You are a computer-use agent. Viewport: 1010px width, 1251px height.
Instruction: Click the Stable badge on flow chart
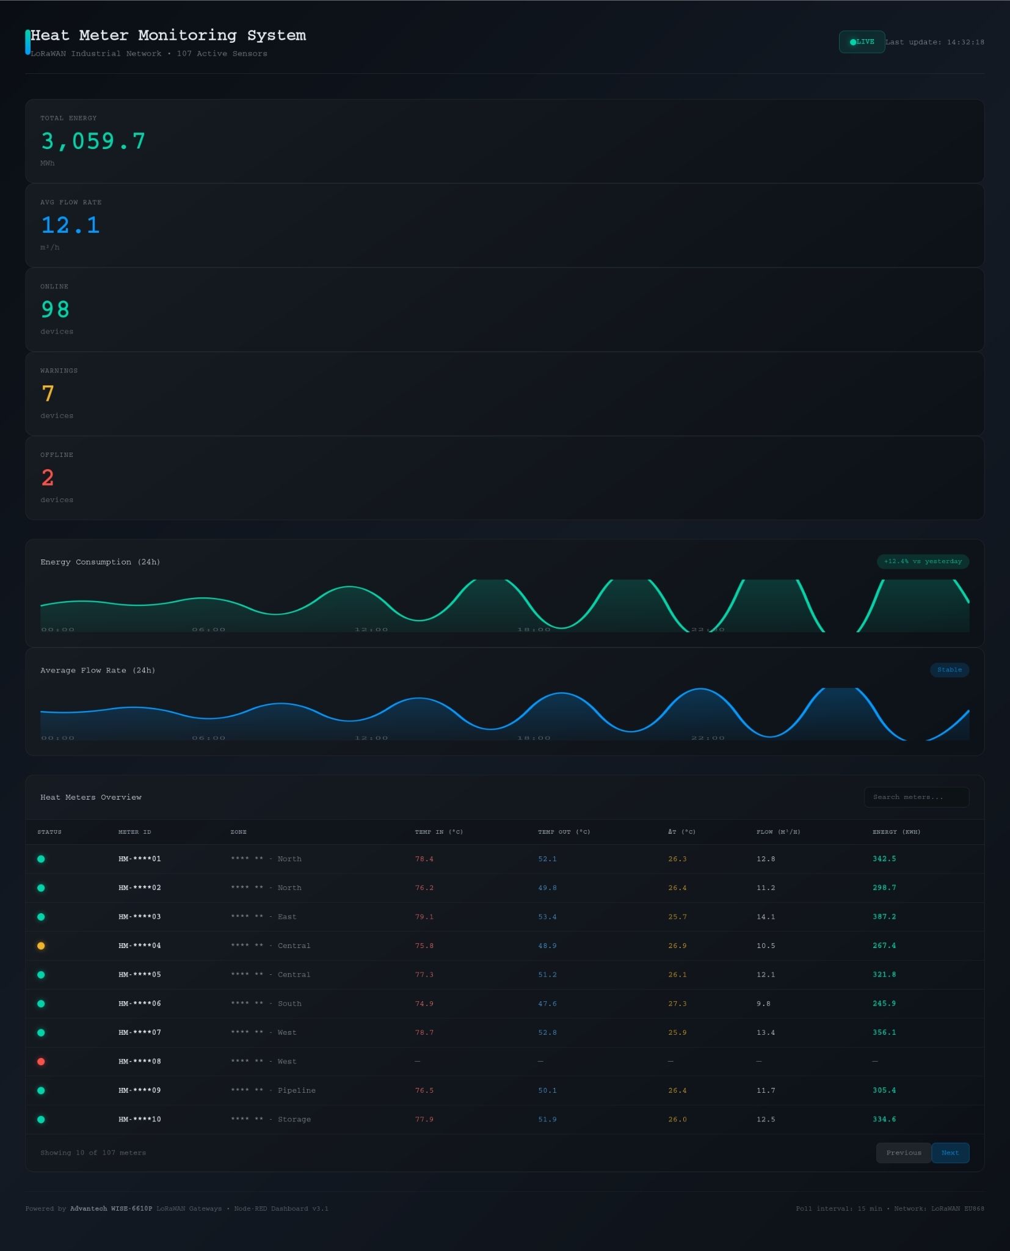pos(950,669)
